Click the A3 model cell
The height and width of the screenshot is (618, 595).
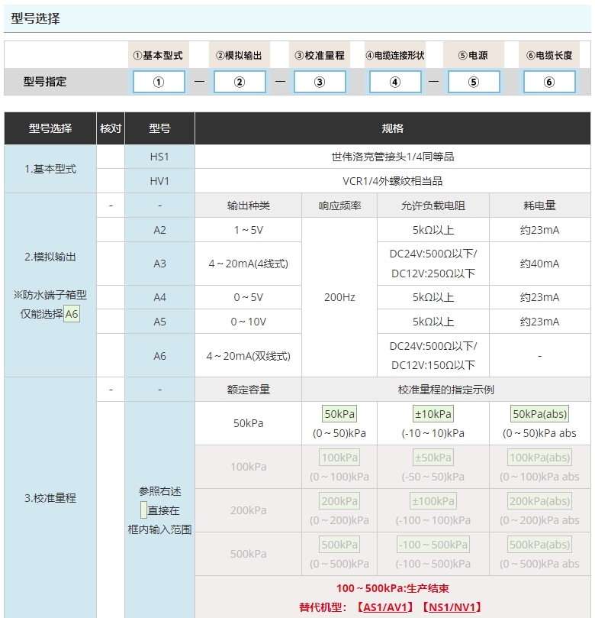159,264
